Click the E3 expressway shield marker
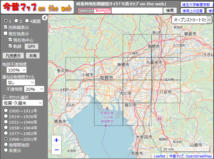The height and width of the screenshot is (159, 214). pos(159,119)
